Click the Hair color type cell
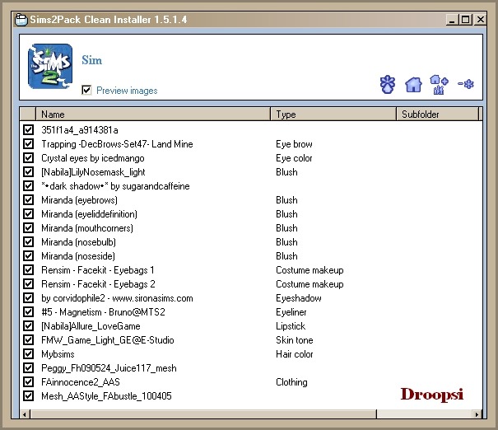Viewport: 498px width, 430px height. point(295,354)
